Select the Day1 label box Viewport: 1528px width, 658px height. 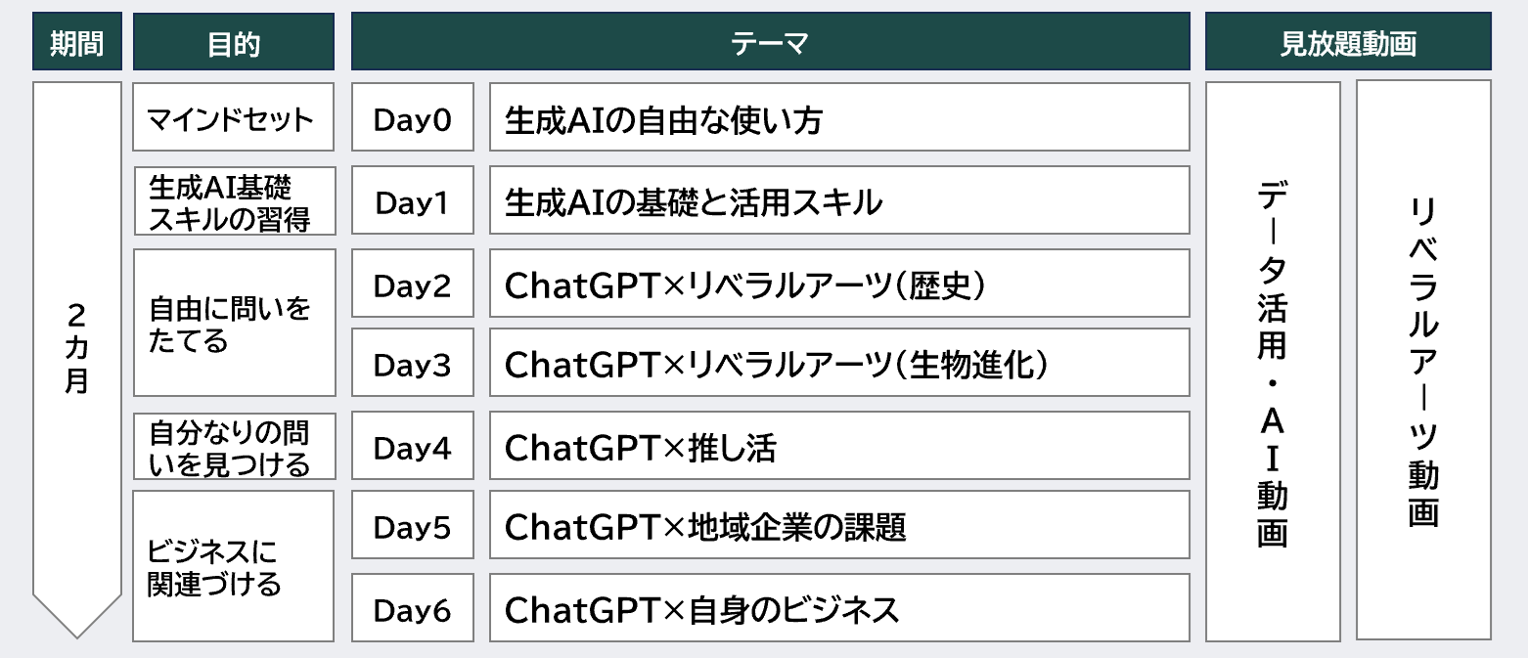[x=412, y=201]
